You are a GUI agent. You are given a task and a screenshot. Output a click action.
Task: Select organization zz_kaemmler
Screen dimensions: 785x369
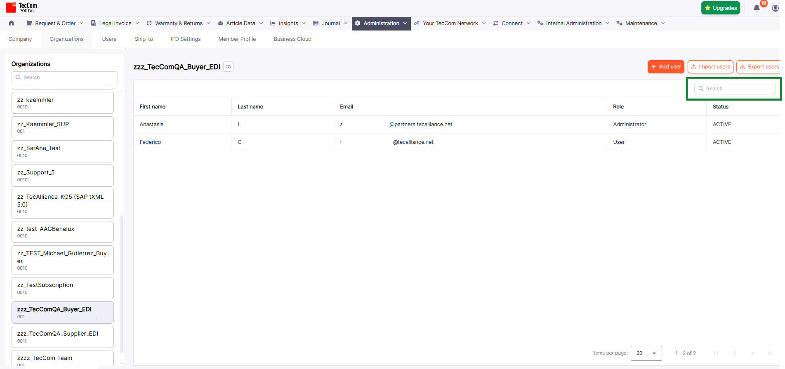coord(63,103)
